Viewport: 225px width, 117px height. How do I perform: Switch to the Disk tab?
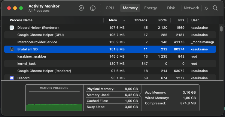click(171, 8)
